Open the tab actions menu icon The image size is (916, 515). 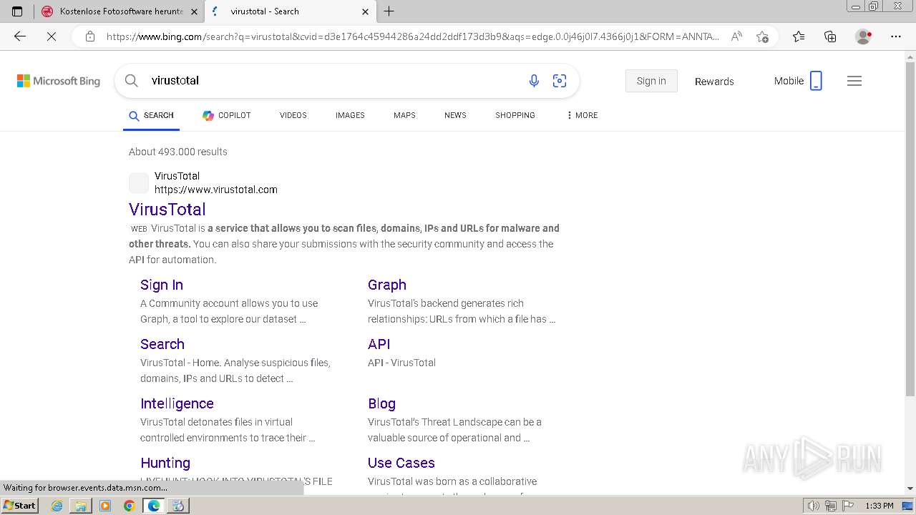pyautogui.click(x=17, y=11)
